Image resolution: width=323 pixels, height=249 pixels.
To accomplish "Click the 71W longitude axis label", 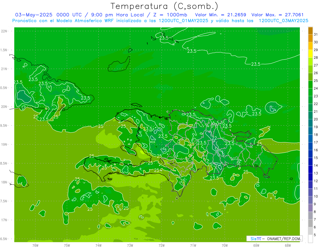I will 193,246.
